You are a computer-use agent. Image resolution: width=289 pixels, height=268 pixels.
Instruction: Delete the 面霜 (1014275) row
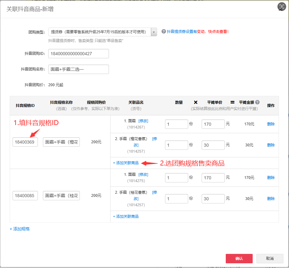click(x=271, y=178)
